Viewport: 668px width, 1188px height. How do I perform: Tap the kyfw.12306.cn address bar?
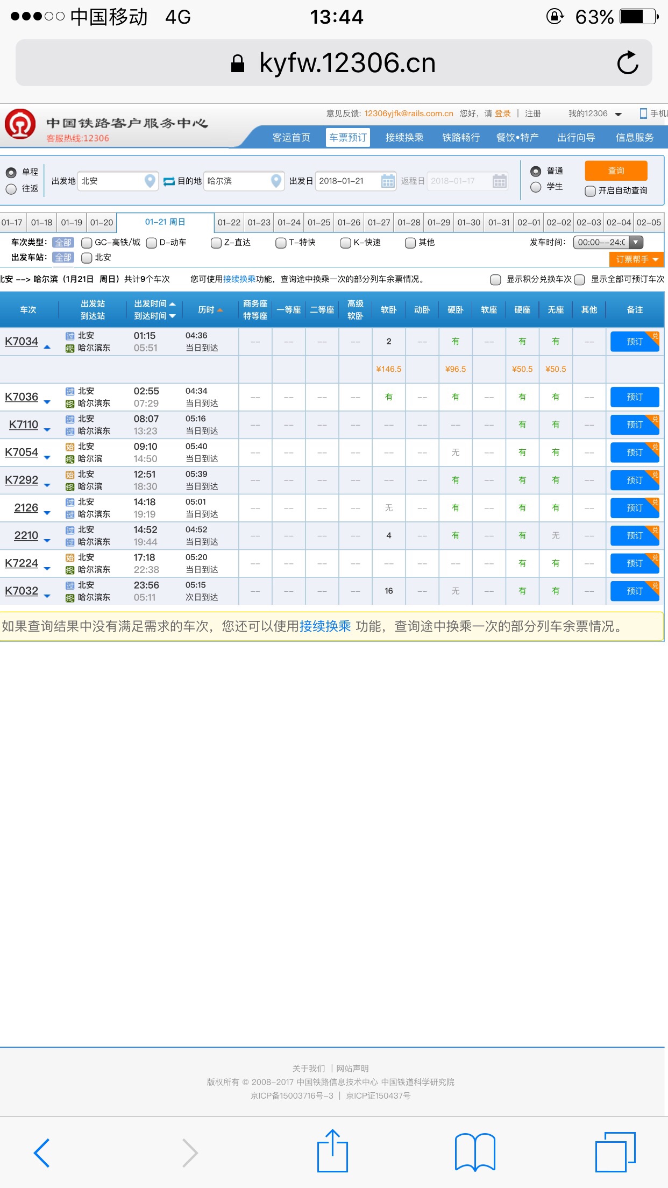pos(333,63)
